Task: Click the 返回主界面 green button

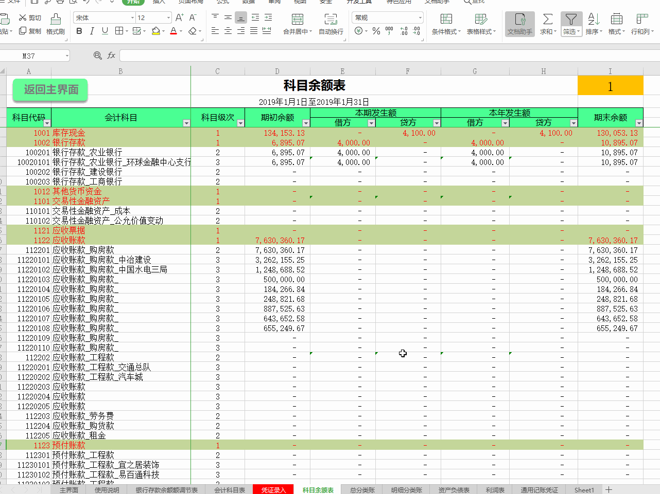Action: (49, 89)
